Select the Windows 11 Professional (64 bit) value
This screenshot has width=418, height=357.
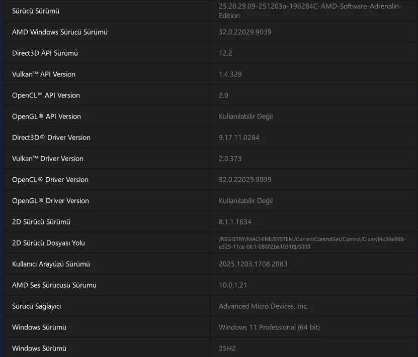coord(269,327)
